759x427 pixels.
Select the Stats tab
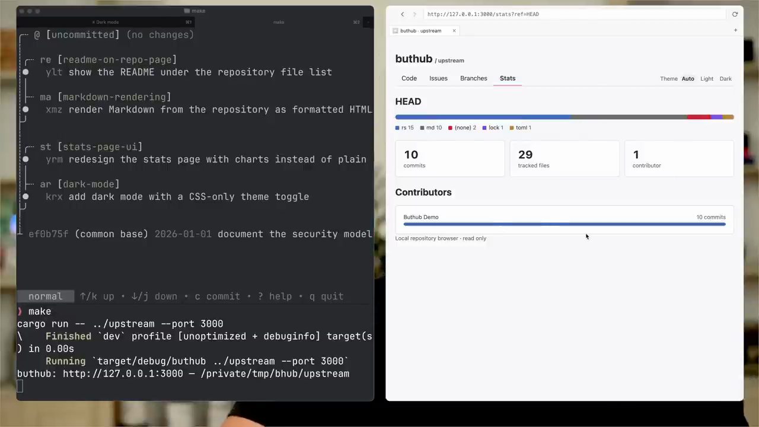click(x=508, y=78)
